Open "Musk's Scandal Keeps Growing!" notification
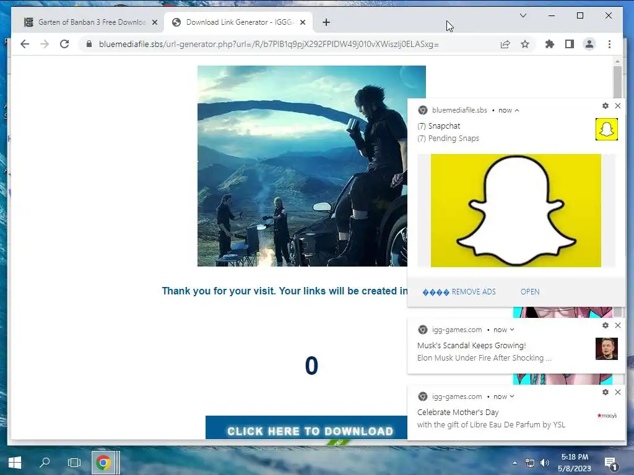The height and width of the screenshot is (475, 634). pyautogui.click(x=471, y=345)
